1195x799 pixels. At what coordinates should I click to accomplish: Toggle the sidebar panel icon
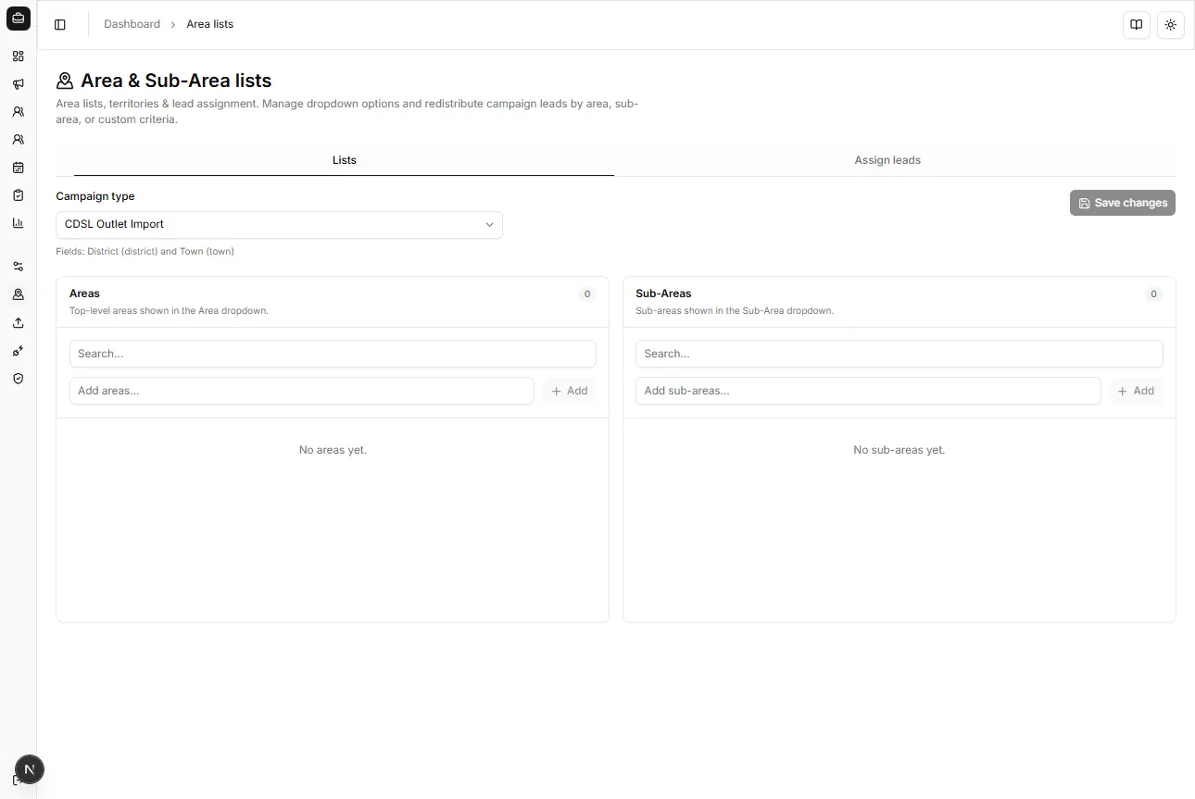tap(60, 25)
